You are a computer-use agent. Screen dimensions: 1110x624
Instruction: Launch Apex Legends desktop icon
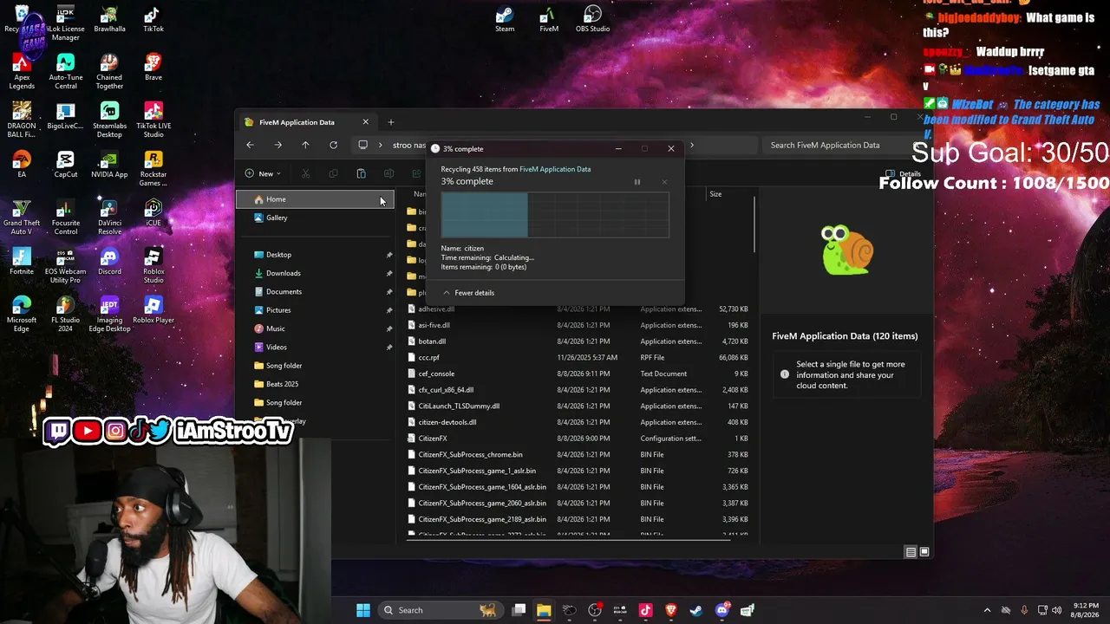tap(22, 72)
